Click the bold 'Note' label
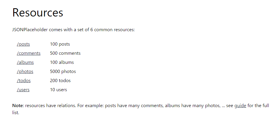The image size is (276, 123). click(x=17, y=106)
